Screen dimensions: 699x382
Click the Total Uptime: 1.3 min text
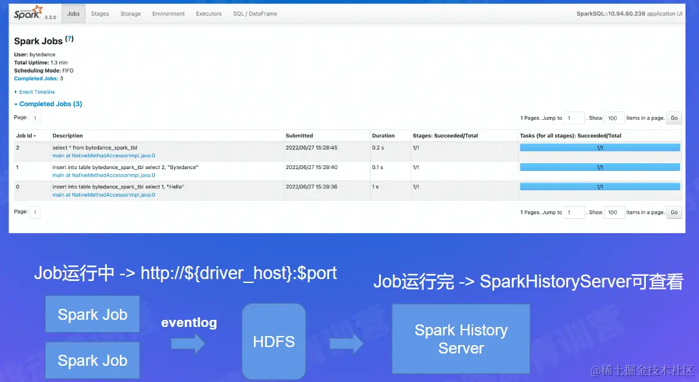[x=41, y=62]
